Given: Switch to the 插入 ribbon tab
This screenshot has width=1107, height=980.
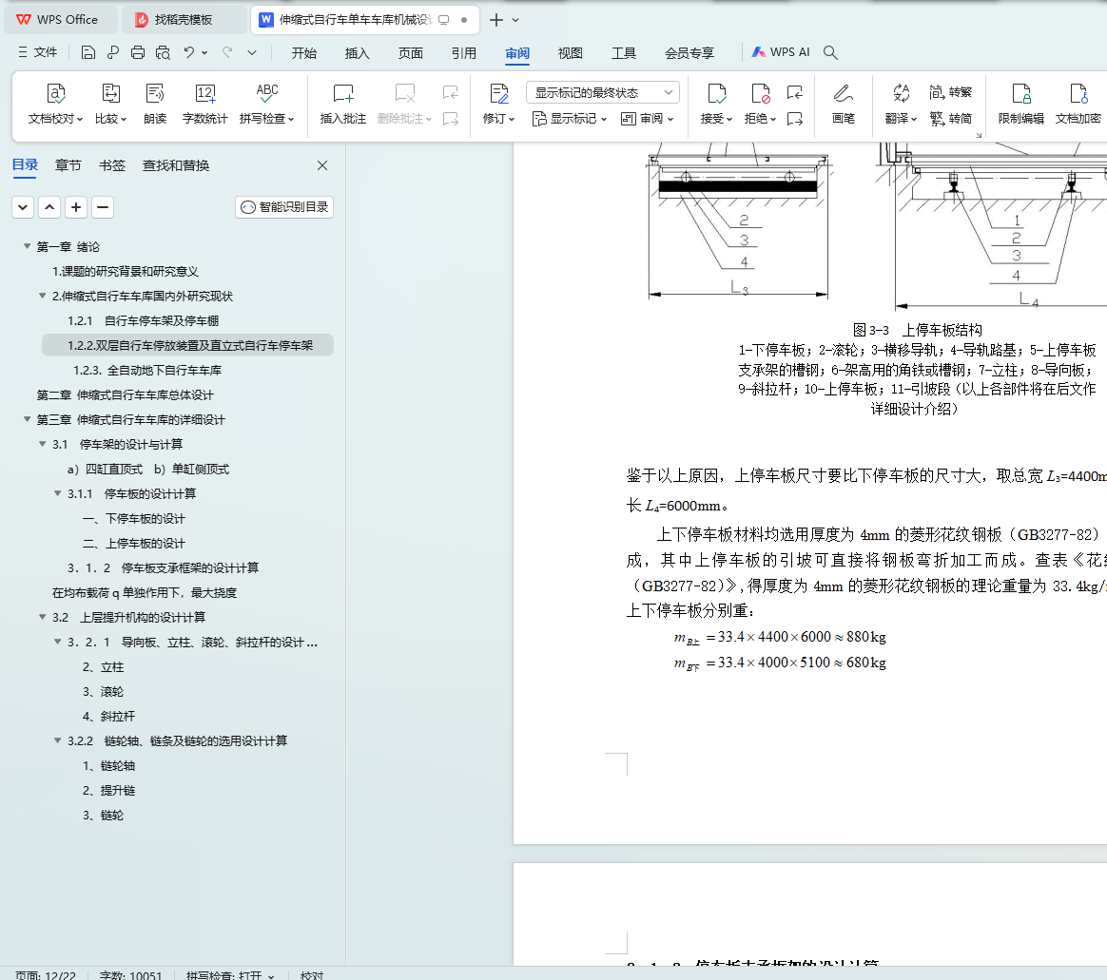Looking at the screenshot, I should point(358,53).
